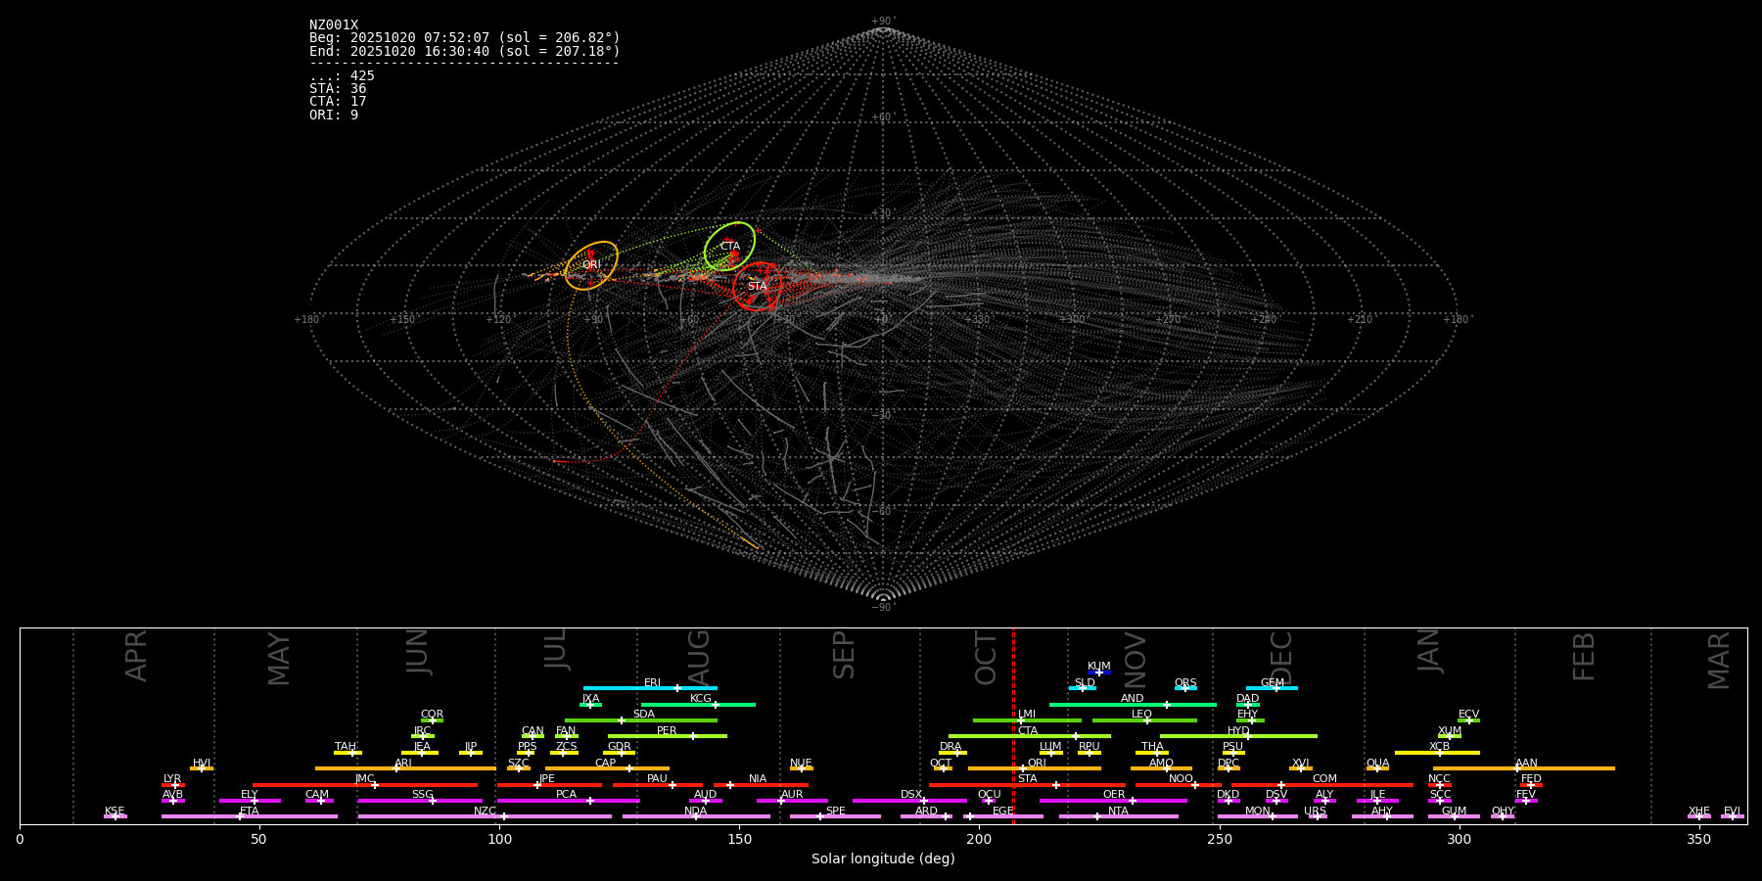This screenshot has height=881, width=1762.
Task: Click the 'Solar longitude (deg)' axis label
Action: 883,858
